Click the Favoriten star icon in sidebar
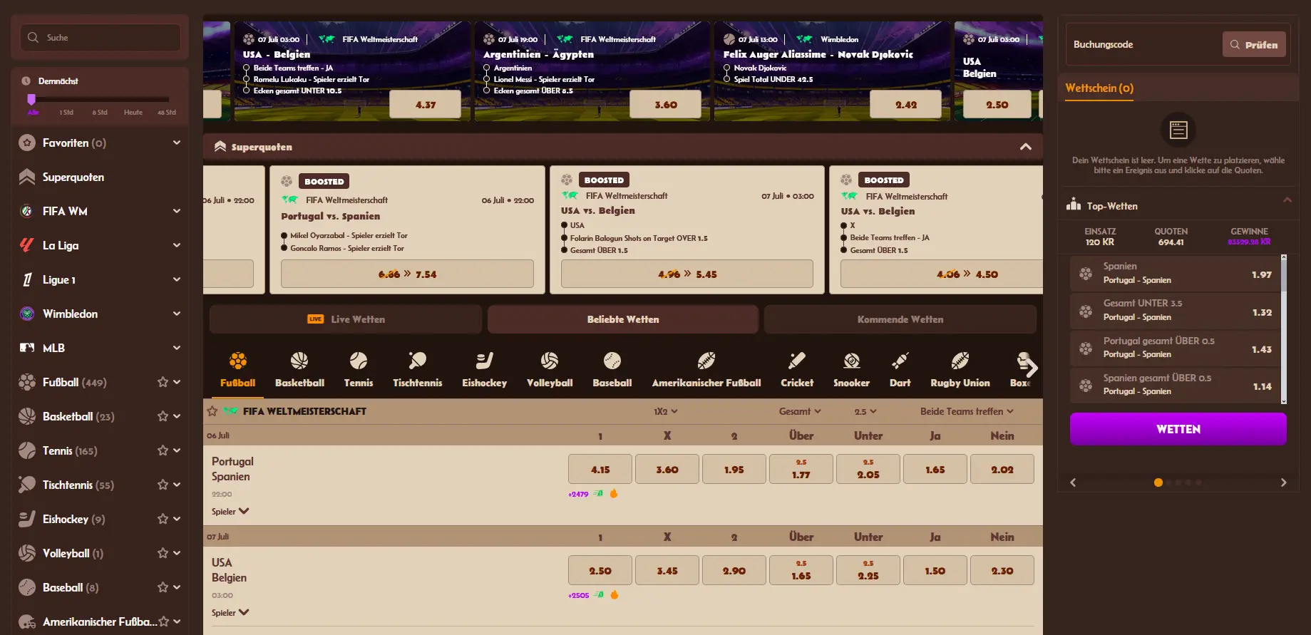This screenshot has height=635, width=1311. (x=27, y=143)
